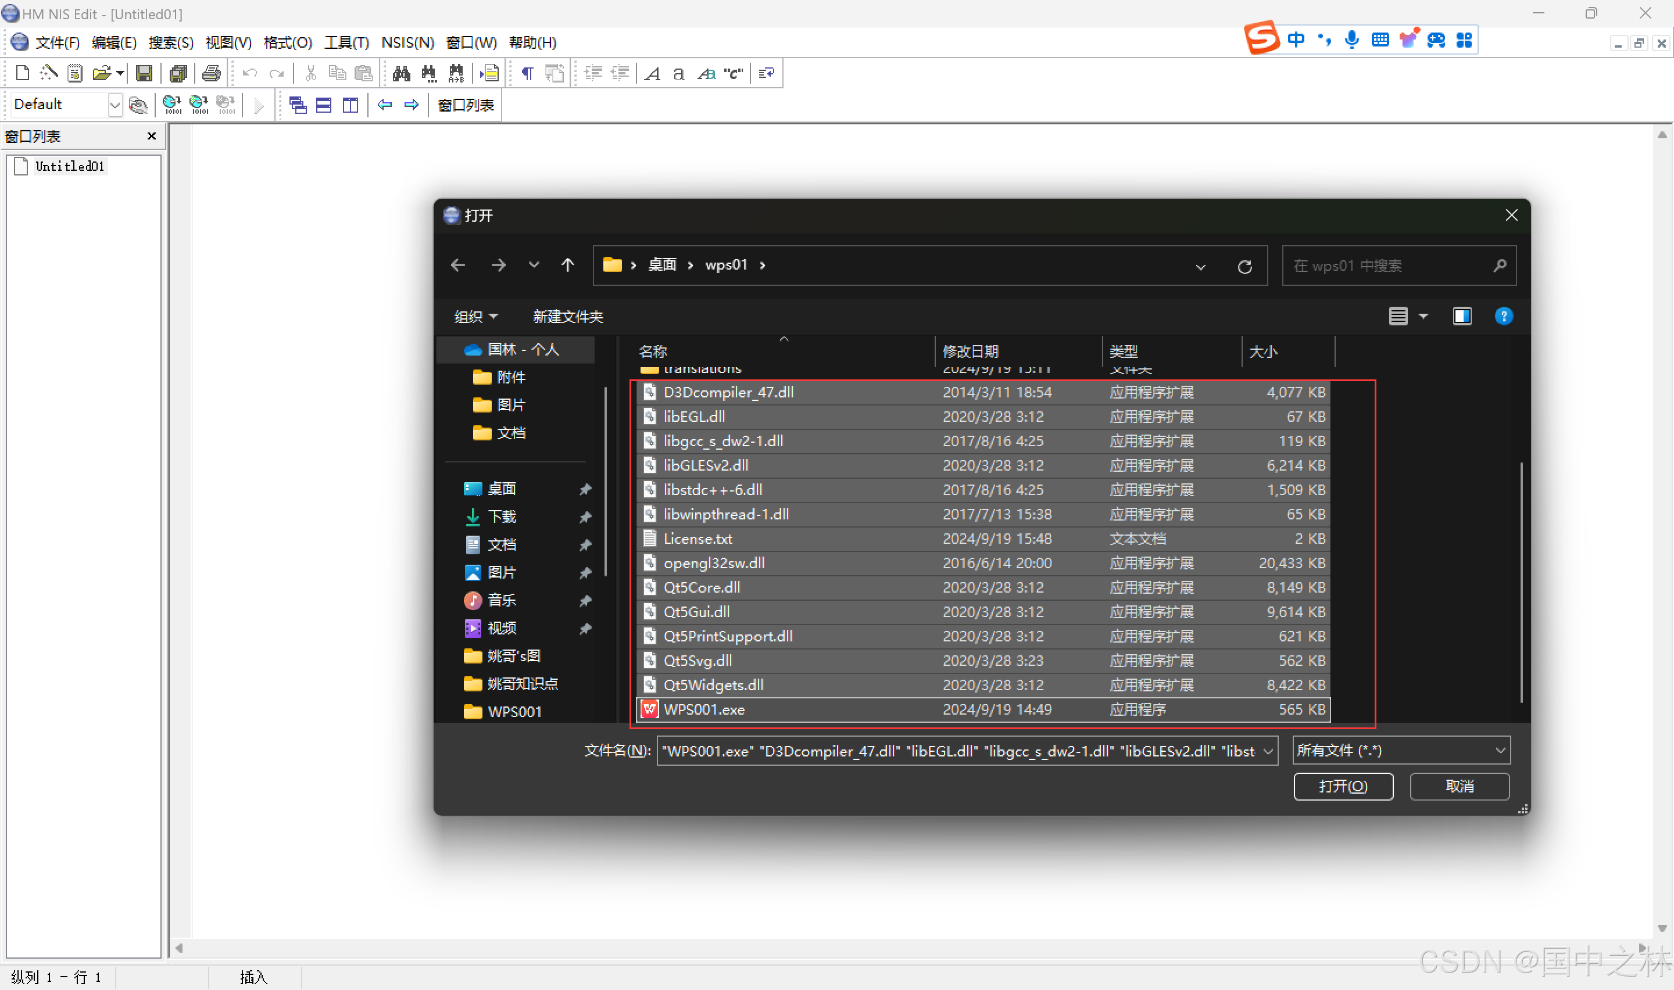Open the 编辑(E) menu

coord(114,42)
